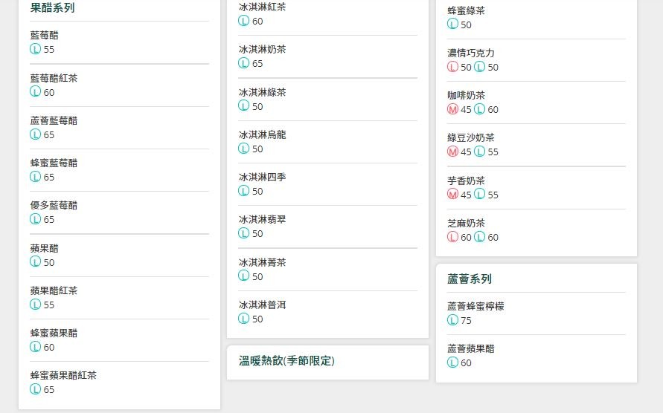Choose the teal L icon for 芋香奶茶
The image size is (663, 413).
[x=479, y=195]
